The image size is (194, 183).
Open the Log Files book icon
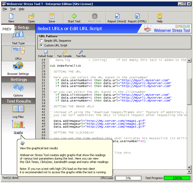(18, 109)
